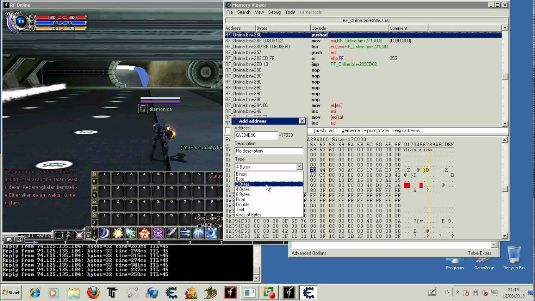Click the lock icon at game bottom-left
This screenshot has height=301, width=535.
(x=19, y=240)
